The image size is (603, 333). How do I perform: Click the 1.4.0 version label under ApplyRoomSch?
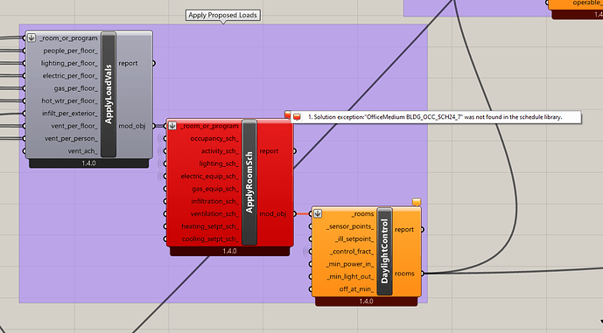(x=229, y=251)
